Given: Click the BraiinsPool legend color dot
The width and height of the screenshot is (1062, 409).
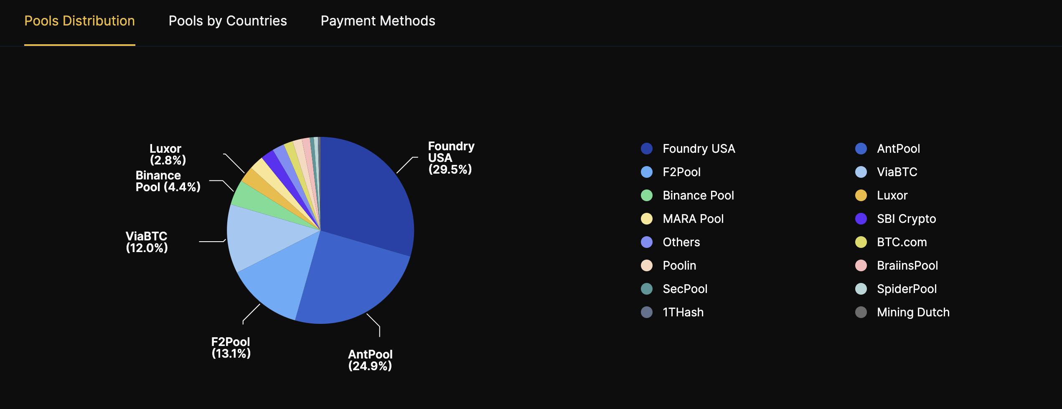Looking at the screenshot, I should tap(861, 265).
